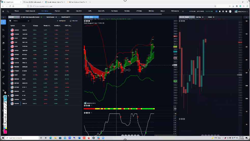
Task: Click the trend line icon in the left sidebar
Action: coord(4,50)
